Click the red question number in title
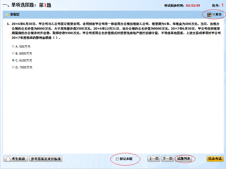Viewport: 226px width, 169px height. click(x=45, y=5)
